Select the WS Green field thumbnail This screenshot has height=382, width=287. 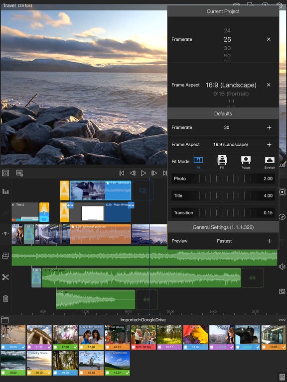coord(118,363)
